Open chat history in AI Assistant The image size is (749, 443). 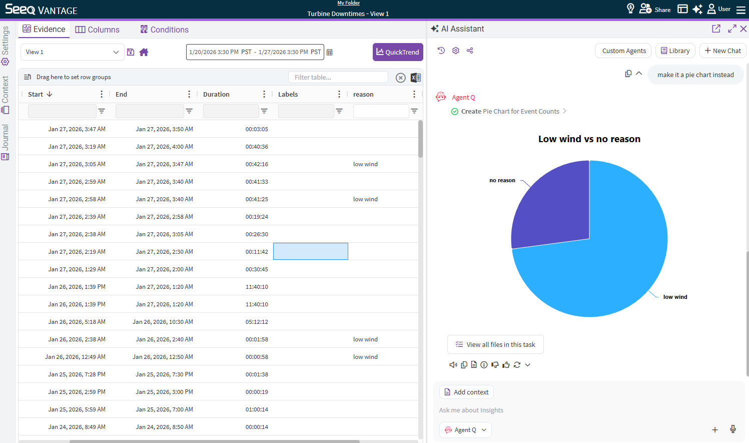[441, 51]
